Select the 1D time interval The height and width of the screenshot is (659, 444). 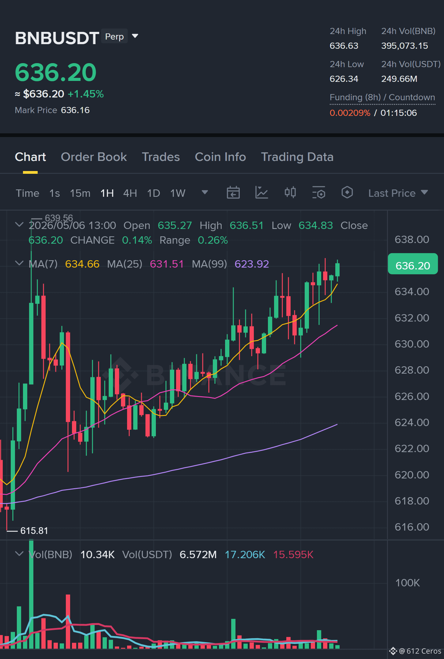click(x=154, y=193)
